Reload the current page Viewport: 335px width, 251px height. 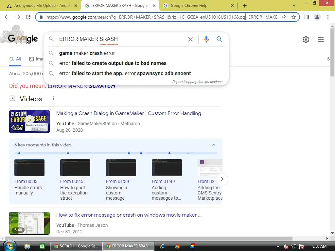pyautogui.click(x=28, y=17)
